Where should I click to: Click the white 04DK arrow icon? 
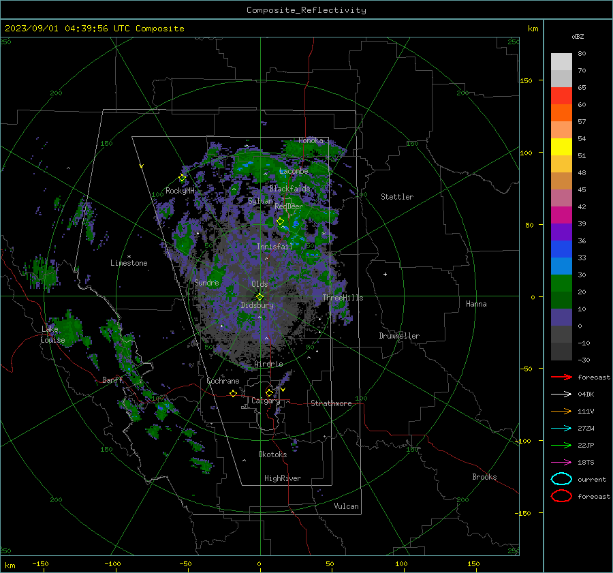tap(561, 394)
